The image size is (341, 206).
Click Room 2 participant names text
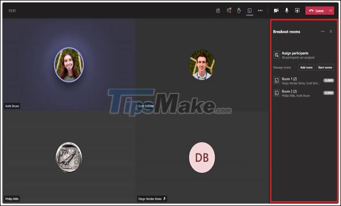coord(296,95)
